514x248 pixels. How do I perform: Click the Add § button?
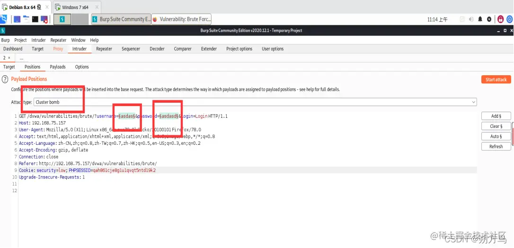(x=496, y=116)
